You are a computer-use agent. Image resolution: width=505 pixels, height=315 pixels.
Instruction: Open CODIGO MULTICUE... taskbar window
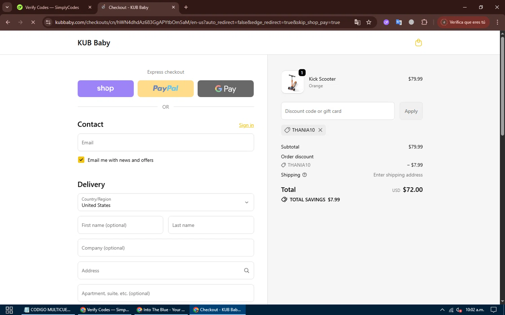pyautogui.click(x=47, y=310)
